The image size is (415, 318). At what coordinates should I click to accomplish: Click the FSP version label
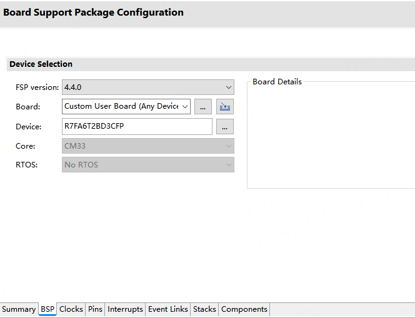click(x=37, y=87)
